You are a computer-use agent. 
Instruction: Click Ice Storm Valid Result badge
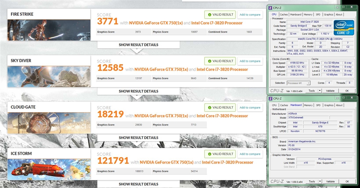(x=220, y=154)
